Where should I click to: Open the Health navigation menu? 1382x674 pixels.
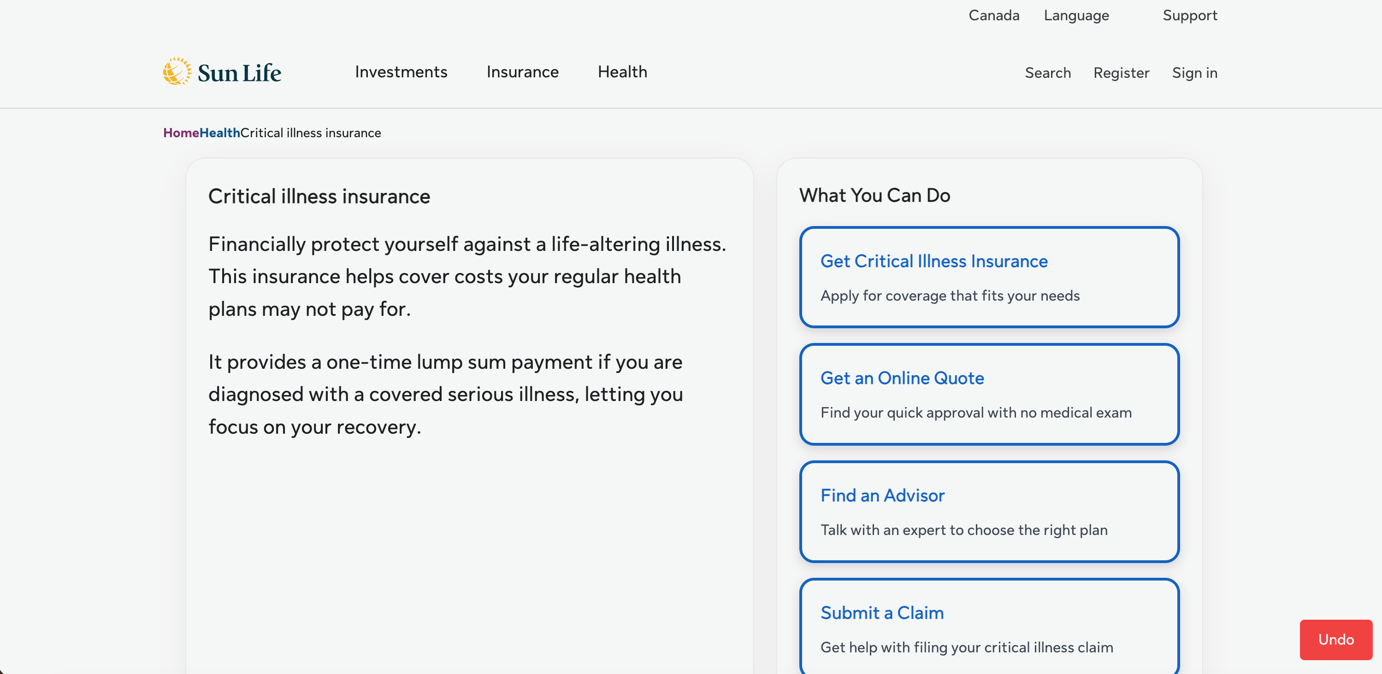(x=622, y=72)
